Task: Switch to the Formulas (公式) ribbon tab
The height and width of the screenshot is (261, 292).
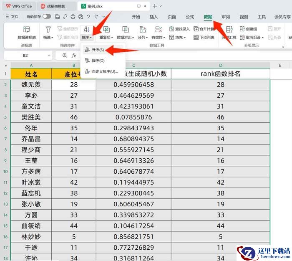Action: point(190,17)
